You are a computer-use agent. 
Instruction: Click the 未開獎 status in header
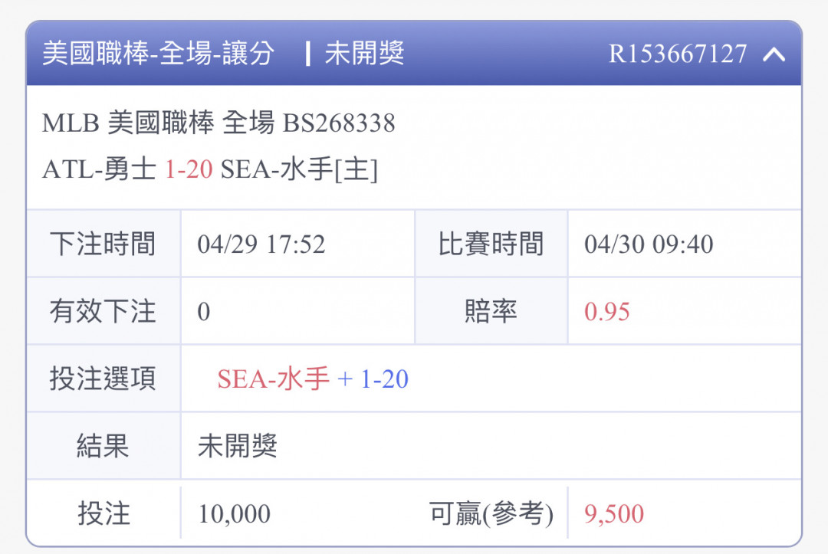pos(364,54)
